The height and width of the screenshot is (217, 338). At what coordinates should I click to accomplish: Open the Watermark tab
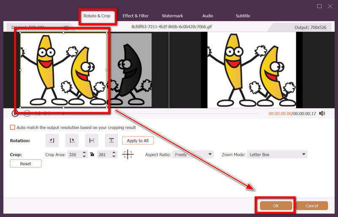click(x=172, y=16)
